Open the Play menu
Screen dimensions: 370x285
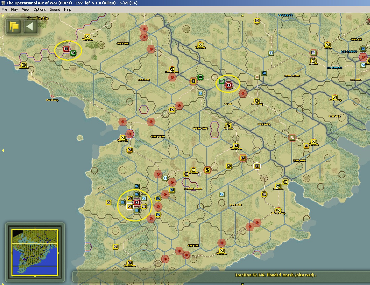click(x=14, y=9)
